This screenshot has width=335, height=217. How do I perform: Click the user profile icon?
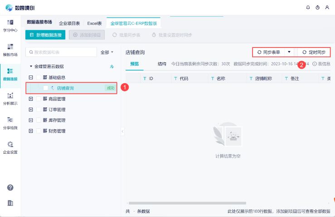click(327, 7)
